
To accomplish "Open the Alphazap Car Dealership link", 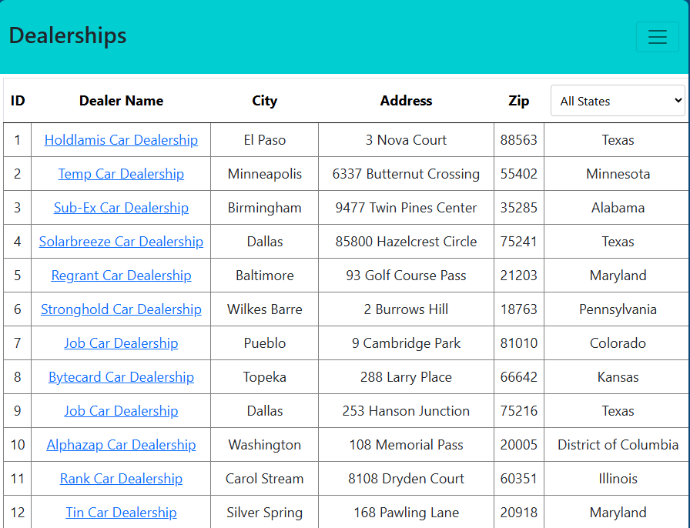I will coord(121,445).
